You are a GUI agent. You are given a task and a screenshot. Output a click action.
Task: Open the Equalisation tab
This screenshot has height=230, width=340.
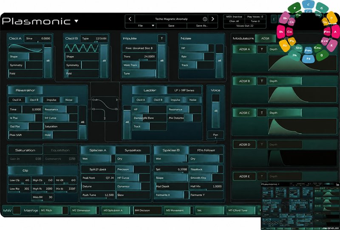point(60,150)
